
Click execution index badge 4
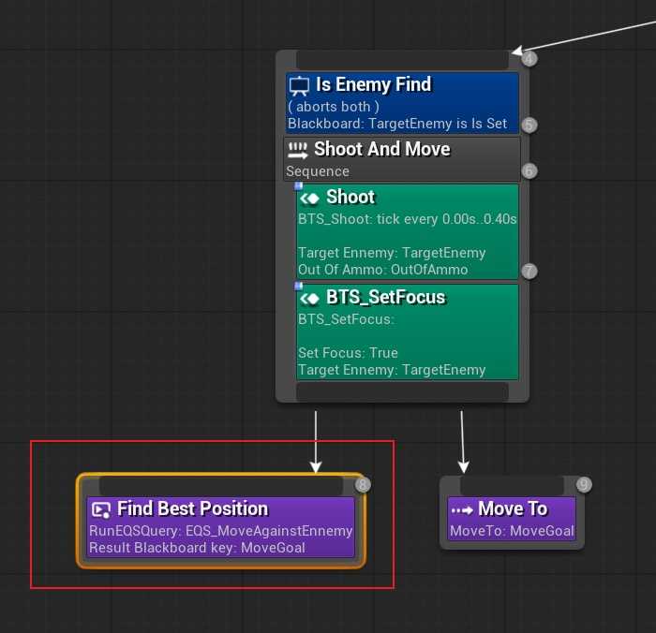click(x=529, y=59)
